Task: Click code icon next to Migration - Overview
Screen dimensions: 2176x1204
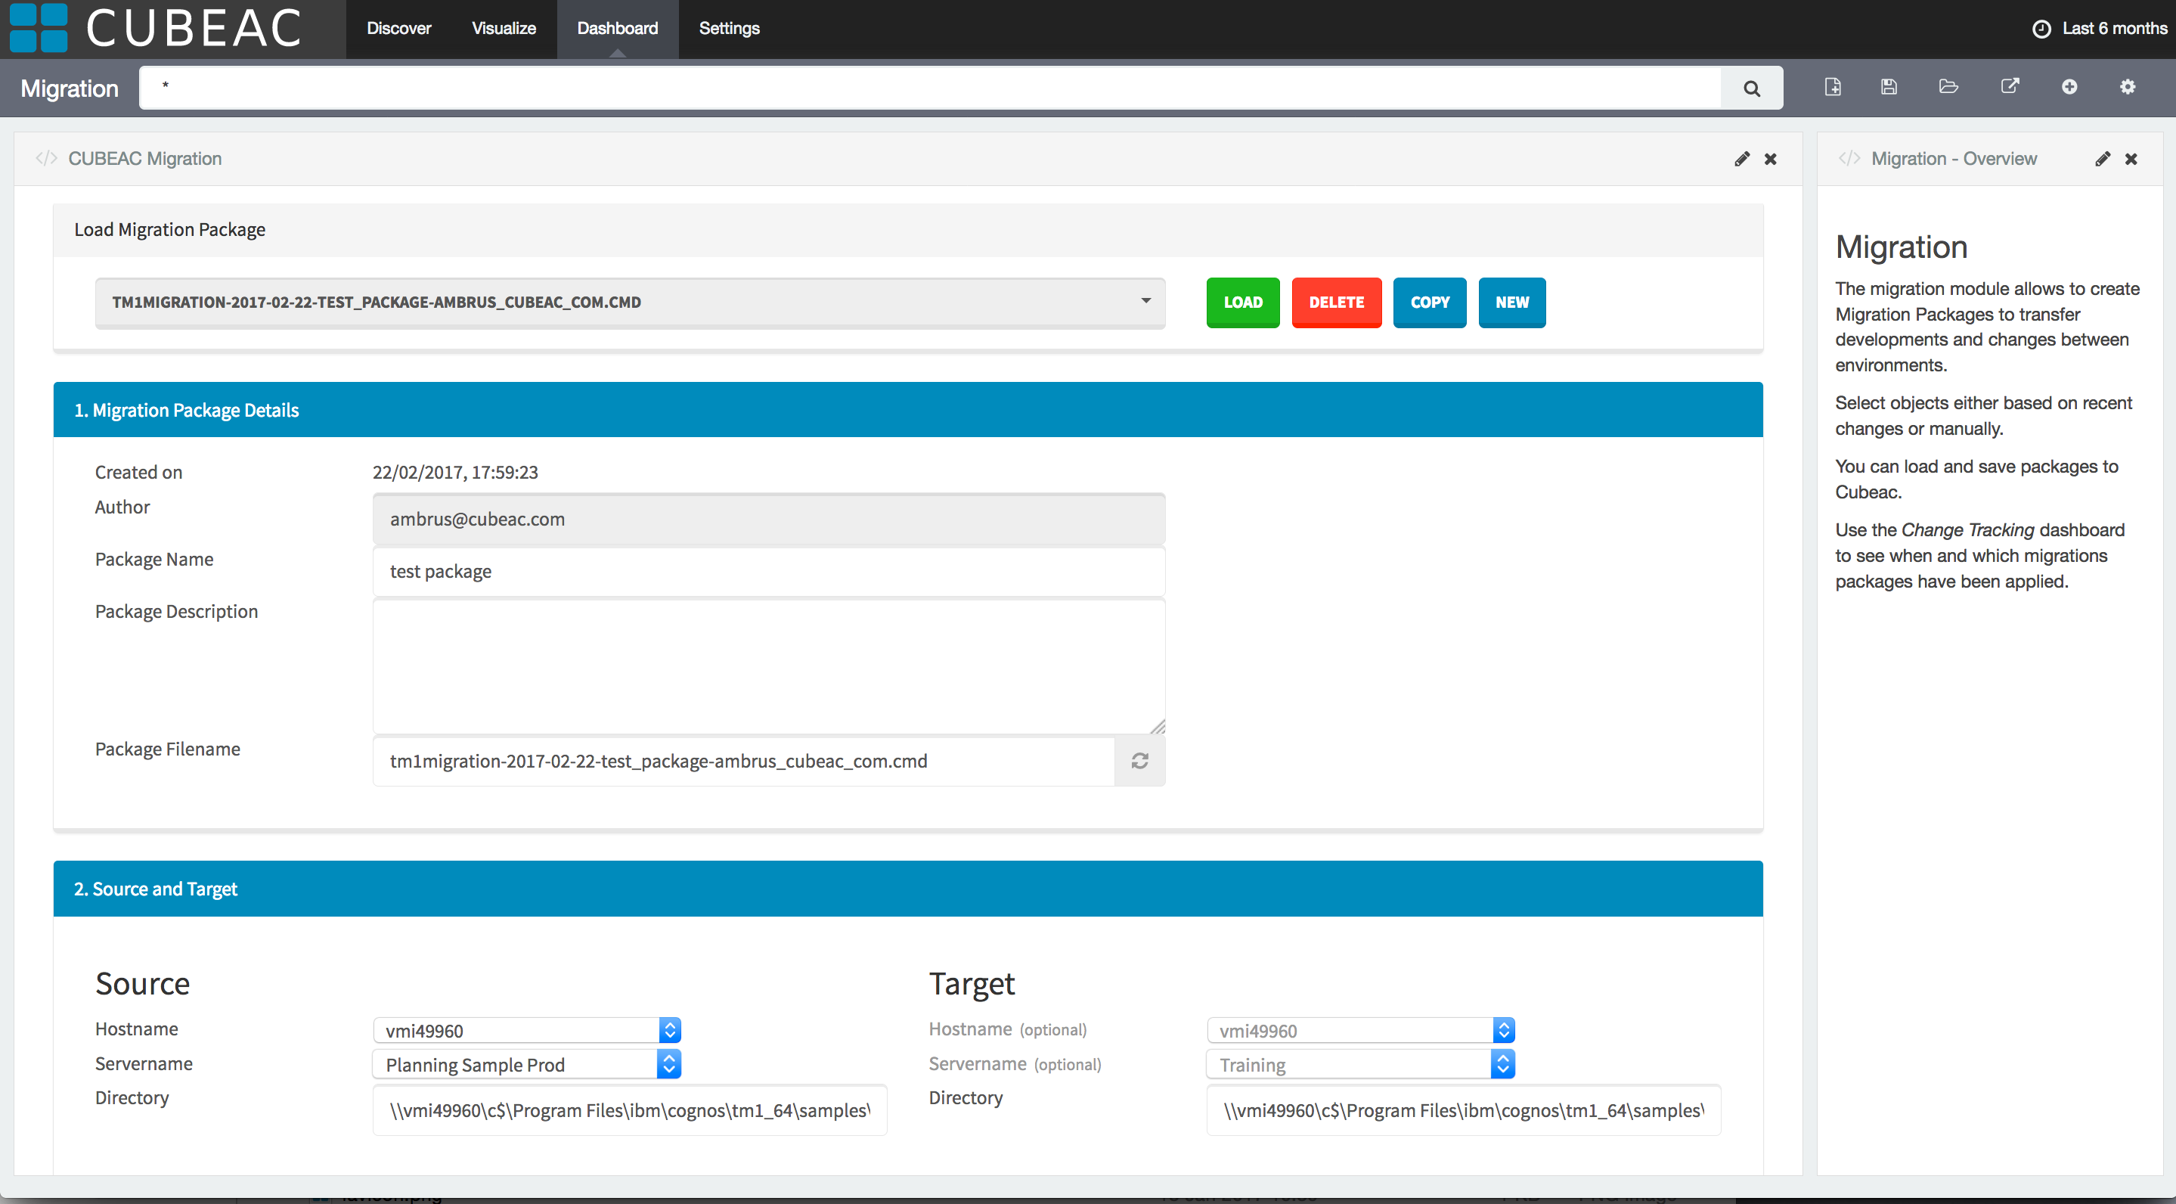Action: [x=1849, y=159]
